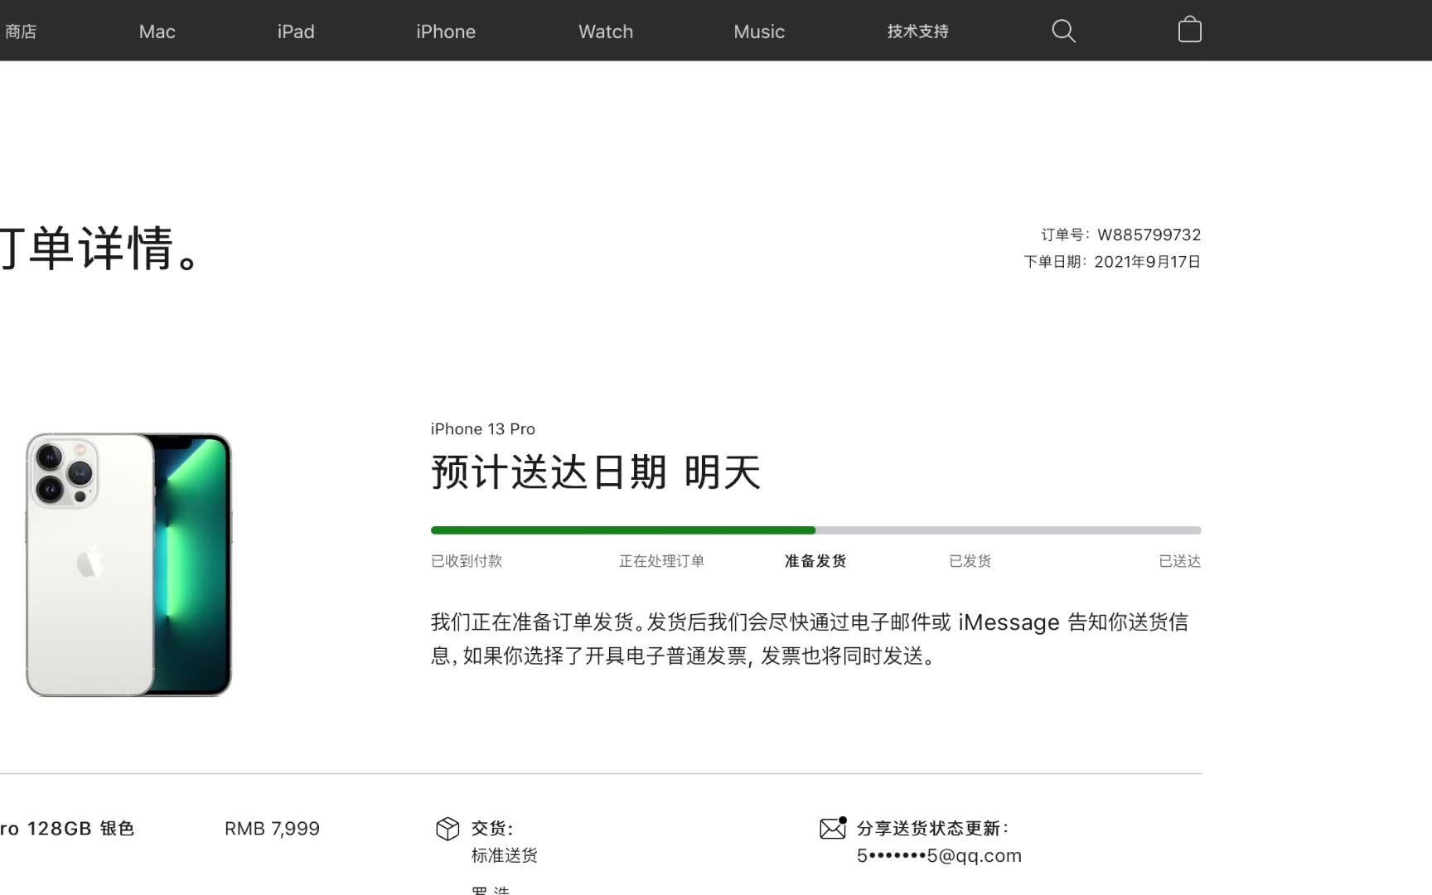Image resolution: width=1432 pixels, height=895 pixels.
Task: Click the order progress bar
Action: (816, 530)
